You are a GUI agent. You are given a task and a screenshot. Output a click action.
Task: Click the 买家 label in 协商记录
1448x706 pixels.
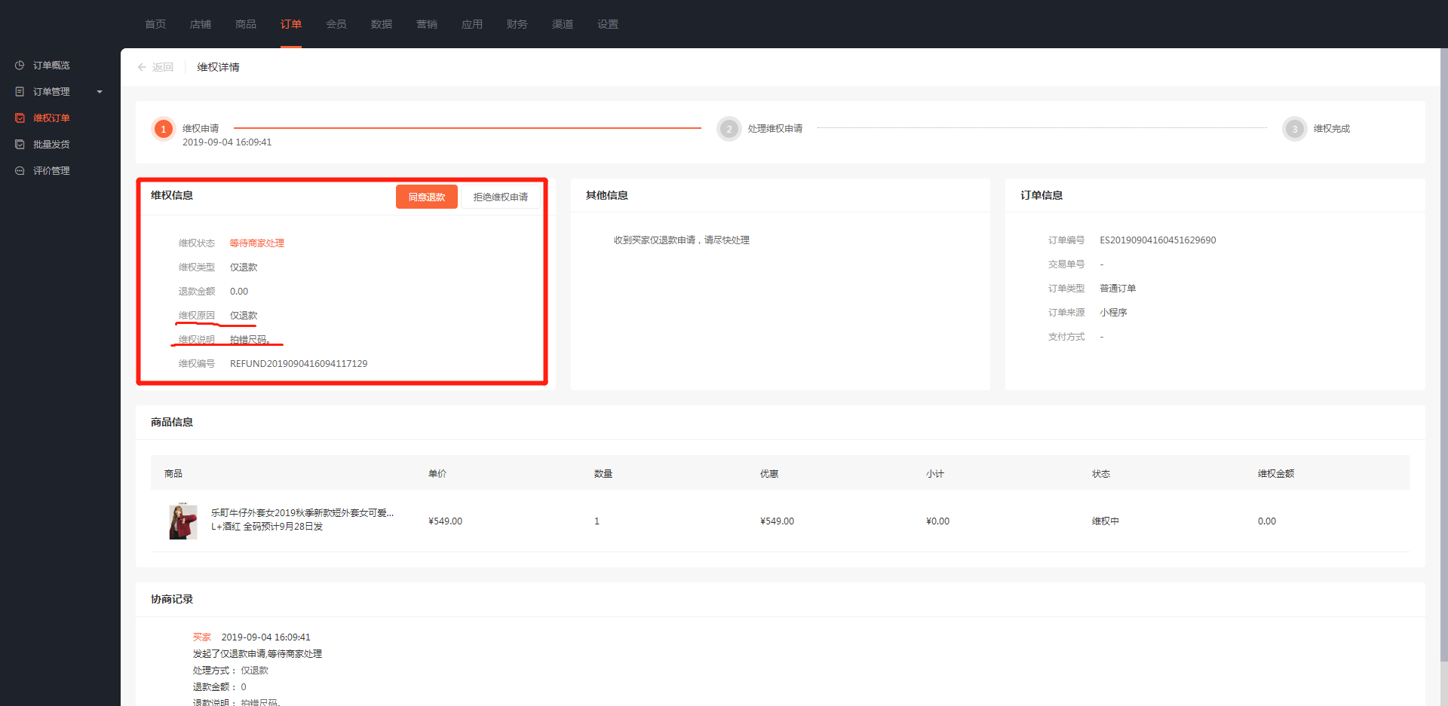[x=201, y=637]
